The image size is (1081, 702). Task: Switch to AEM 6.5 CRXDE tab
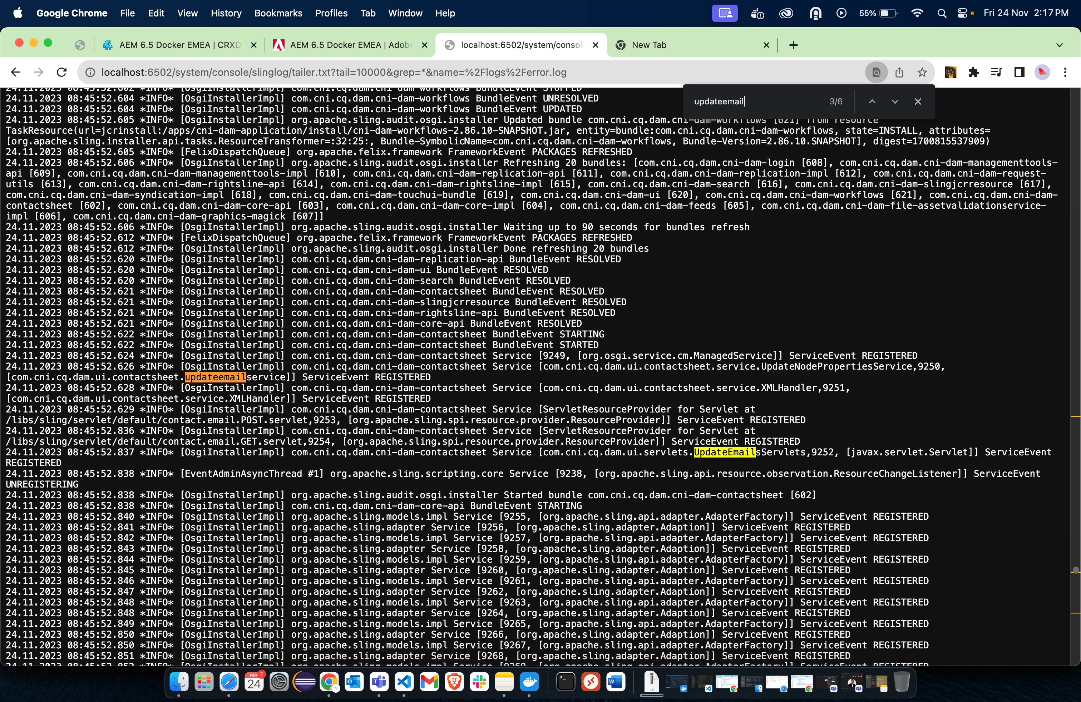[179, 45]
